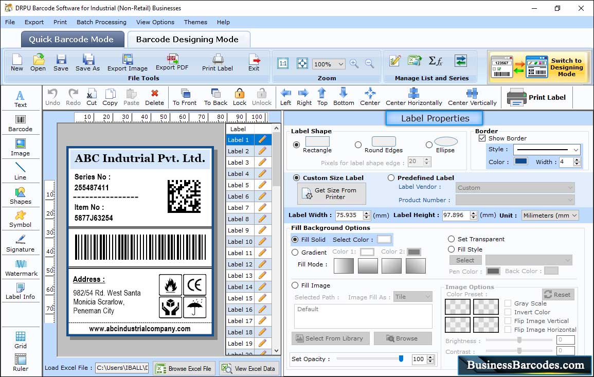Select the Text tool in sidebar
Image resolution: width=594 pixels, height=377 pixels.
(x=21, y=99)
